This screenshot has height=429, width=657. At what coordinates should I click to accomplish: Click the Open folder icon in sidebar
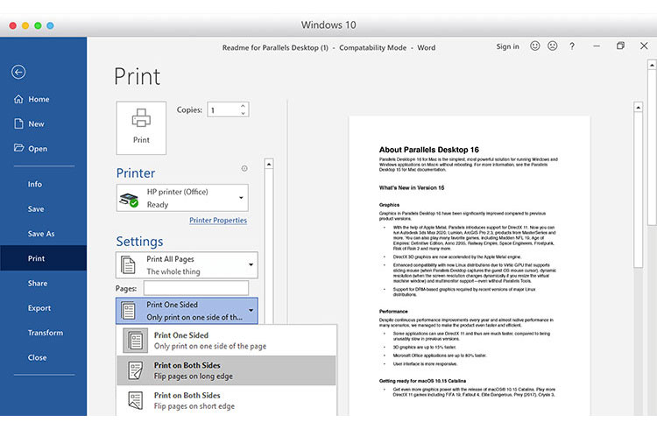18,148
